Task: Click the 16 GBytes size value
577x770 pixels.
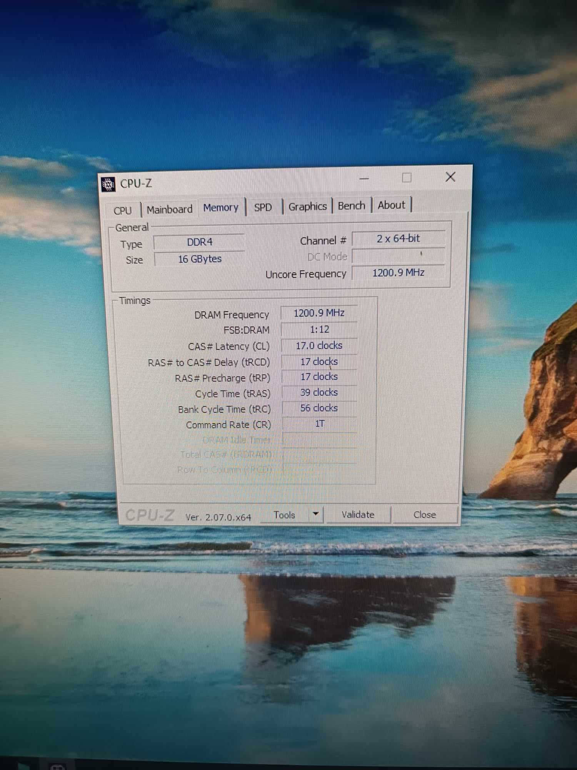Action: pos(199,259)
